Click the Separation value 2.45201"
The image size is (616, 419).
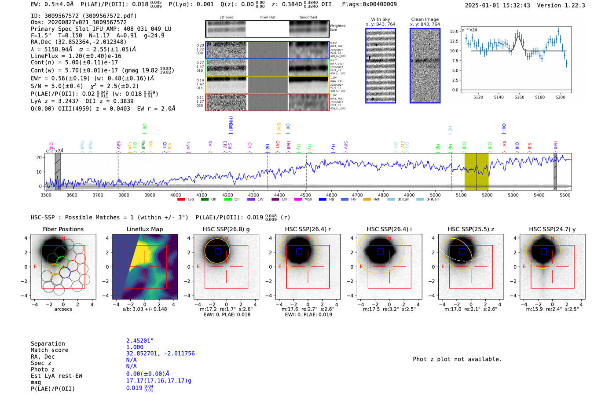(x=139, y=341)
